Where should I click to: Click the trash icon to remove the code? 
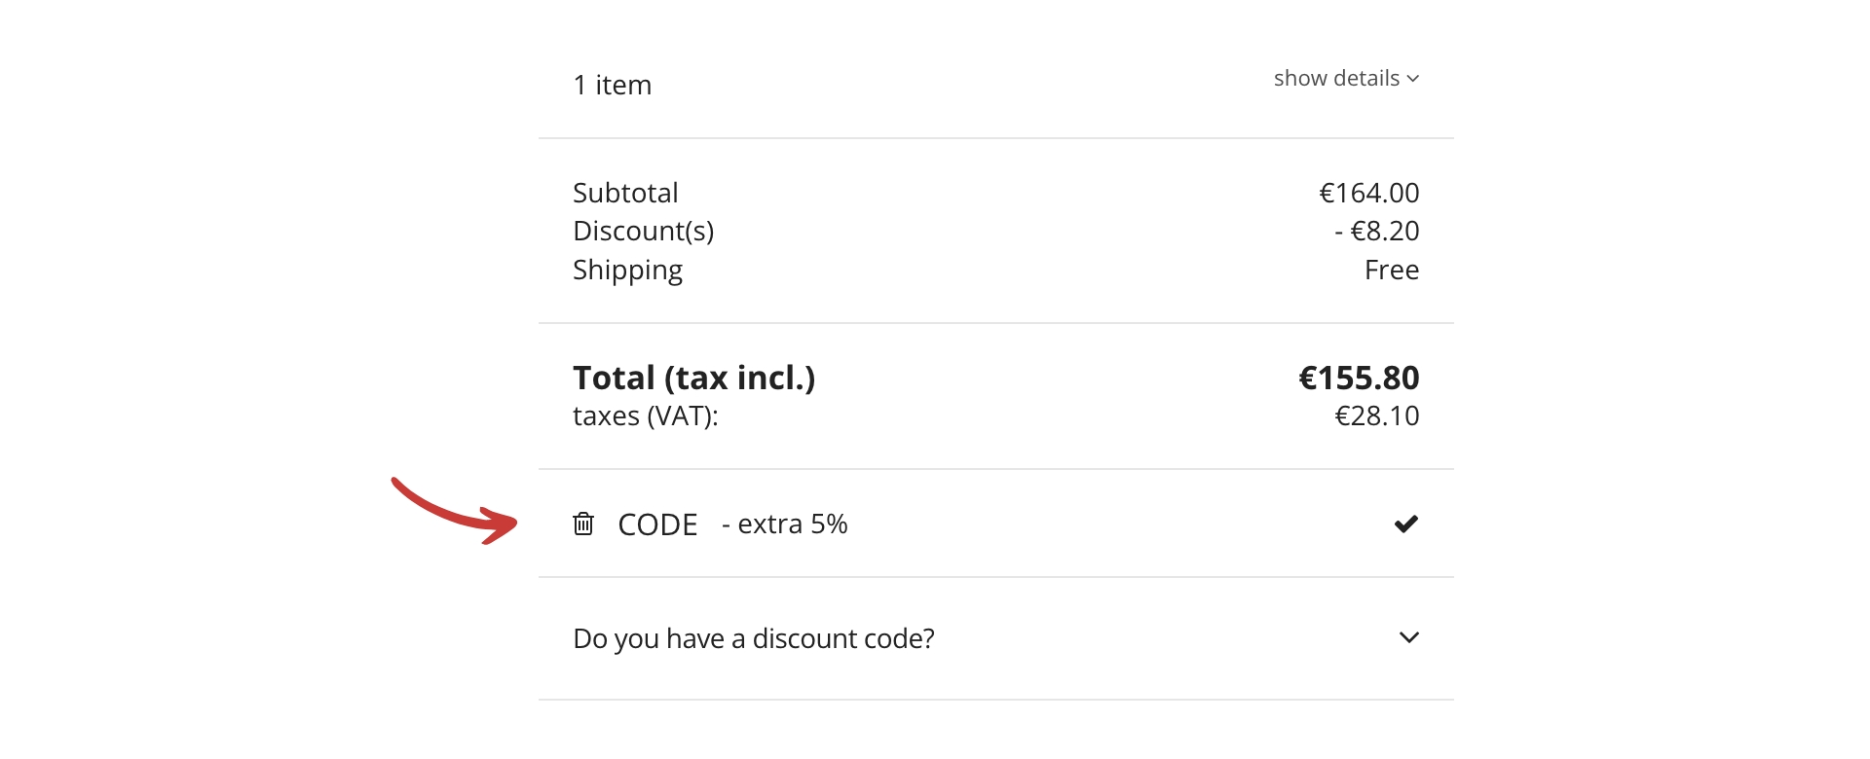pos(583,524)
